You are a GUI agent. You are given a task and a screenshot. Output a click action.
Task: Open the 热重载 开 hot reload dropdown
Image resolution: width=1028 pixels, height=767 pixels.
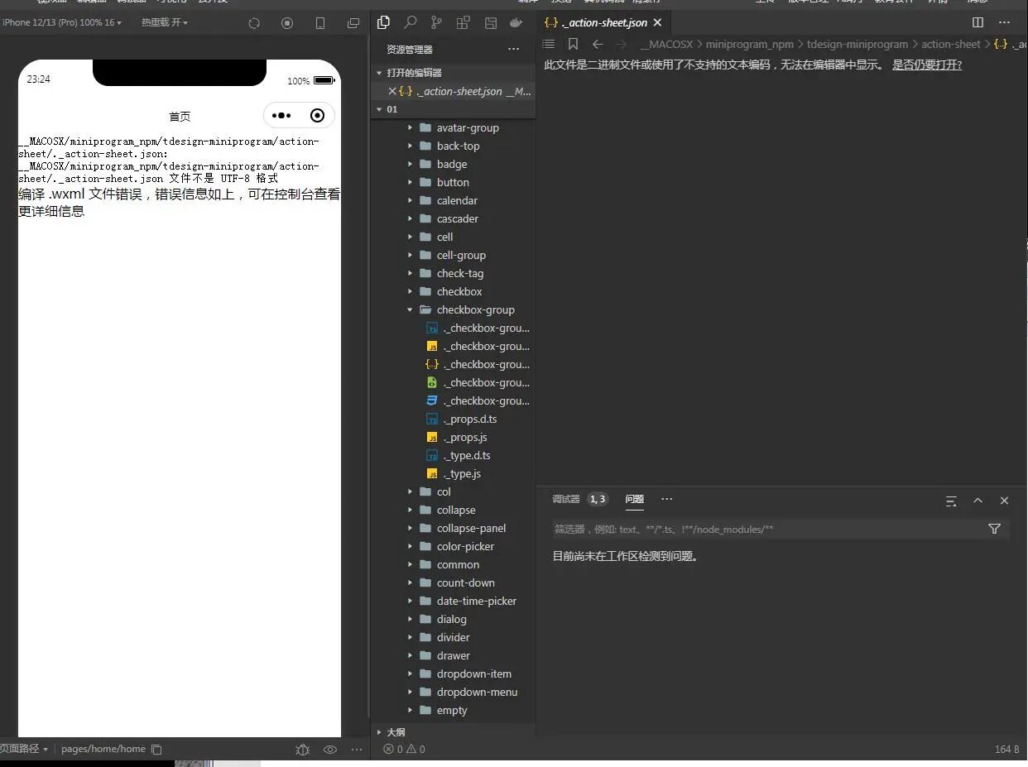[x=165, y=22]
